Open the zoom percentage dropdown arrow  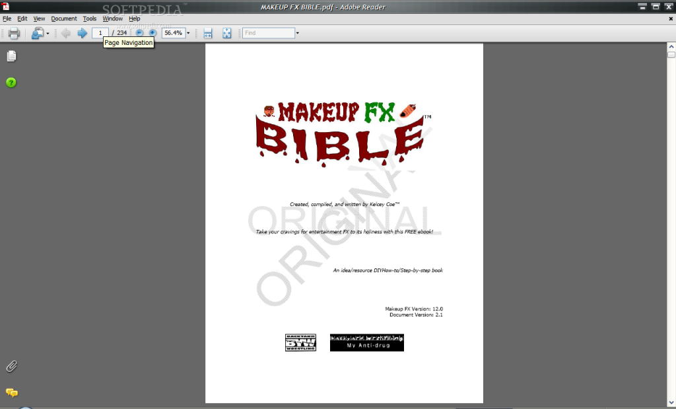(x=188, y=33)
